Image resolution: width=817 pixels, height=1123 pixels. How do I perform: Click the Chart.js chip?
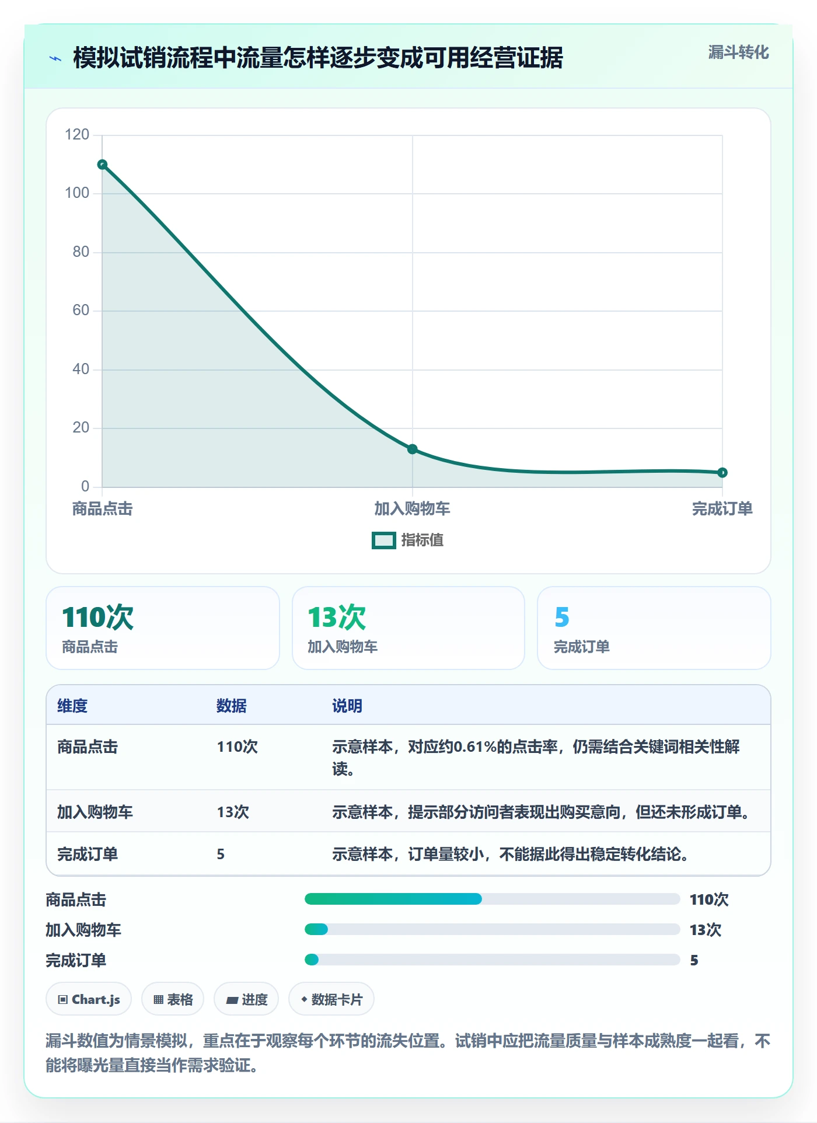tap(89, 999)
